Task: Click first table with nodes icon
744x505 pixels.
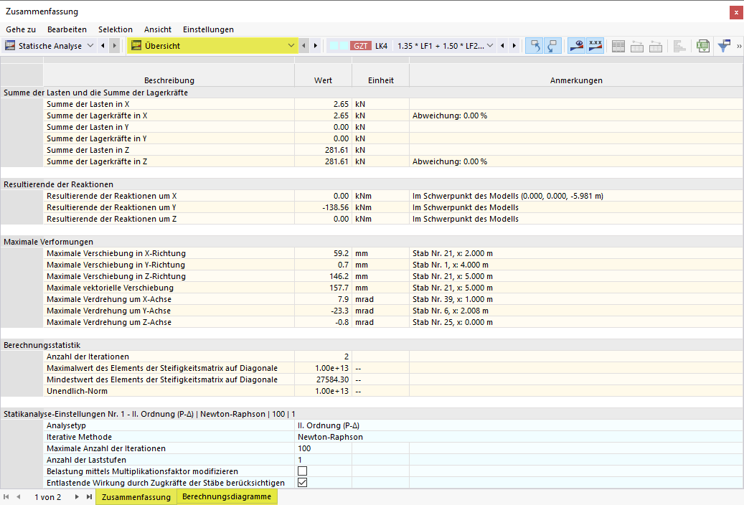Action: click(x=637, y=46)
